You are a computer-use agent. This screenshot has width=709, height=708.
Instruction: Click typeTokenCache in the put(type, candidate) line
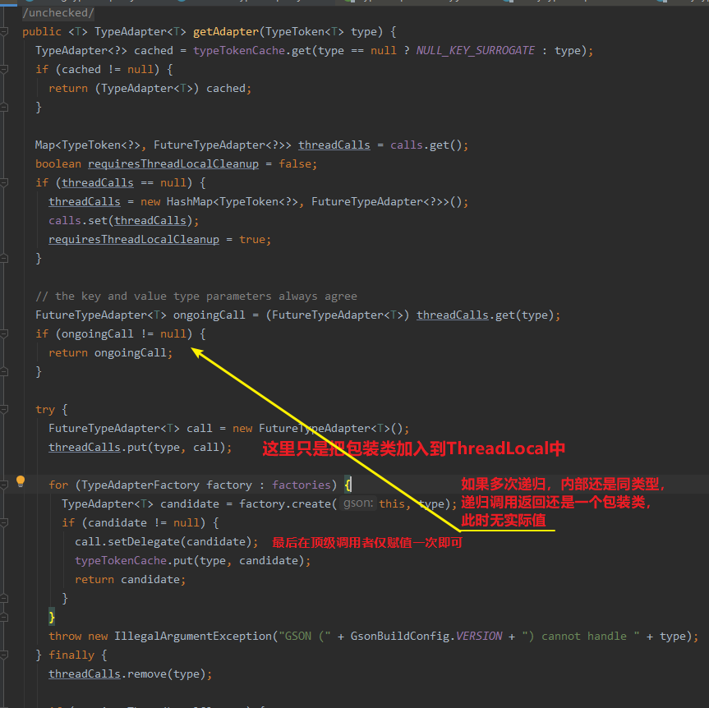[121, 561]
